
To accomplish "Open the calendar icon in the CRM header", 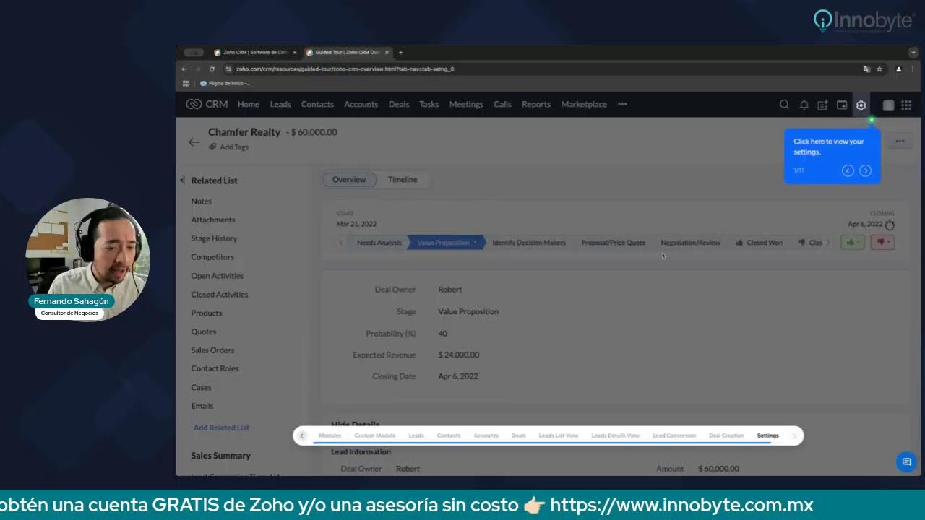I will coord(842,105).
